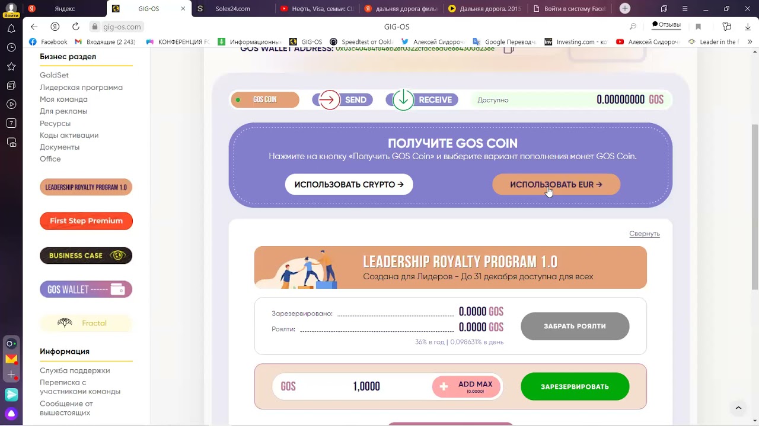This screenshot has width=759, height=426.
Task: Click the site padlock security icon
Action: (94, 27)
